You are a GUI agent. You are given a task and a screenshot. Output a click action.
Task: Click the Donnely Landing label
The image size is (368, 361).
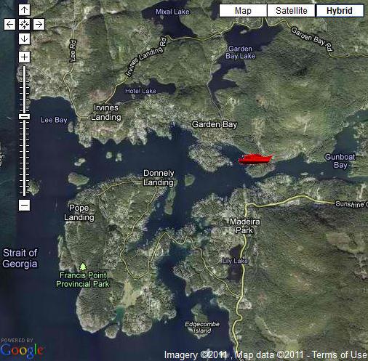pyautogui.click(x=159, y=178)
